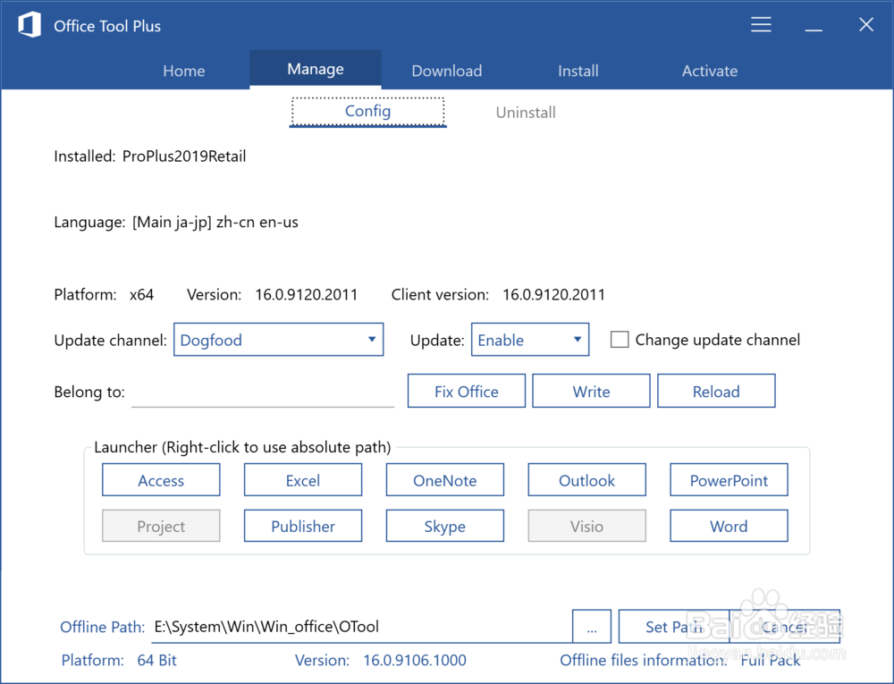The image size is (894, 684).
Task: Select the Config sub-tab
Action: tap(367, 111)
